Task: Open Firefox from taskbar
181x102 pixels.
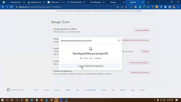Action: [x=42, y=100]
